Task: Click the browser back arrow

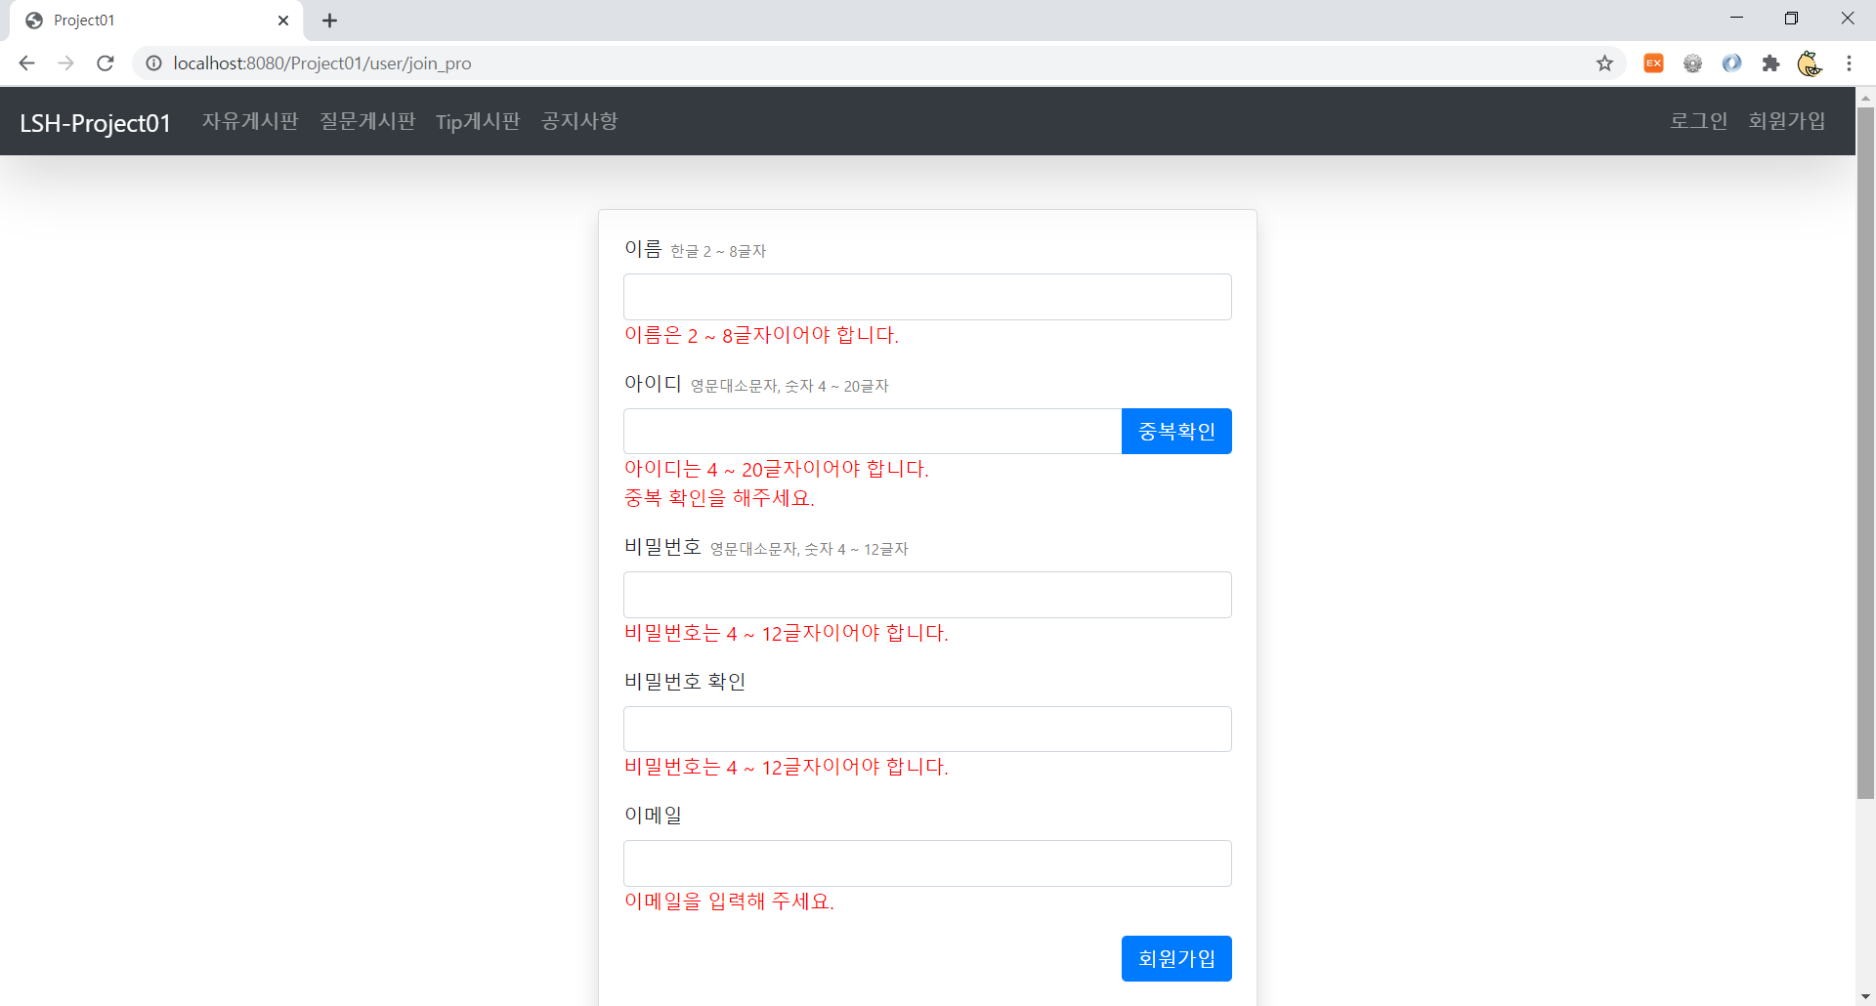Action: 26,63
